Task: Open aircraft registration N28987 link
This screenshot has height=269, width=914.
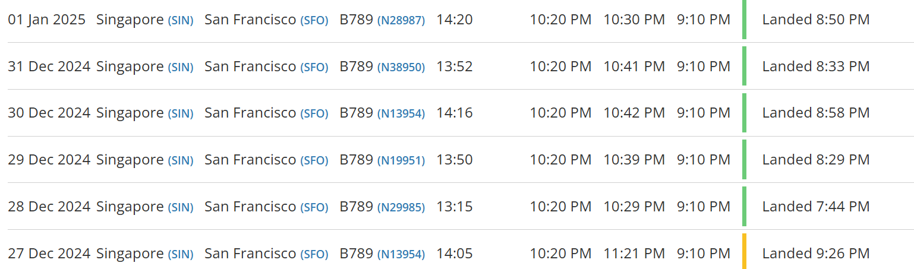Action: [401, 20]
